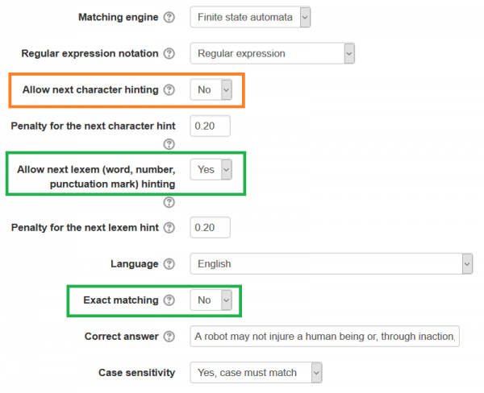
Task: Open the Exact matching No dropdown
Action: click(211, 300)
